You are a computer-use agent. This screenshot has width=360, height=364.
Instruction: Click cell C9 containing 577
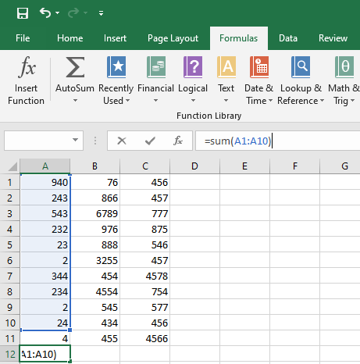(x=145, y=307)
